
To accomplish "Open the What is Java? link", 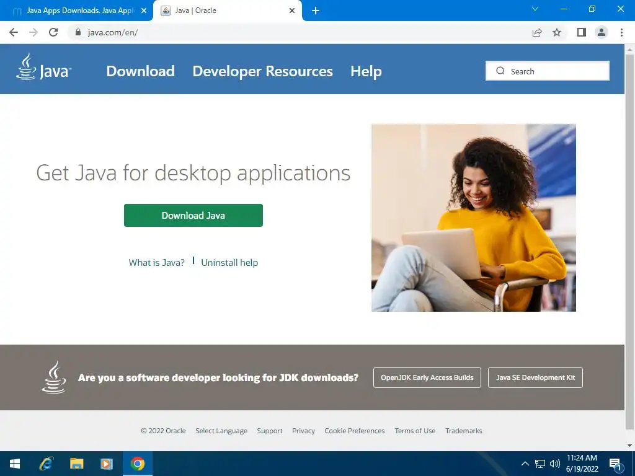I will [x=157, y=263].
